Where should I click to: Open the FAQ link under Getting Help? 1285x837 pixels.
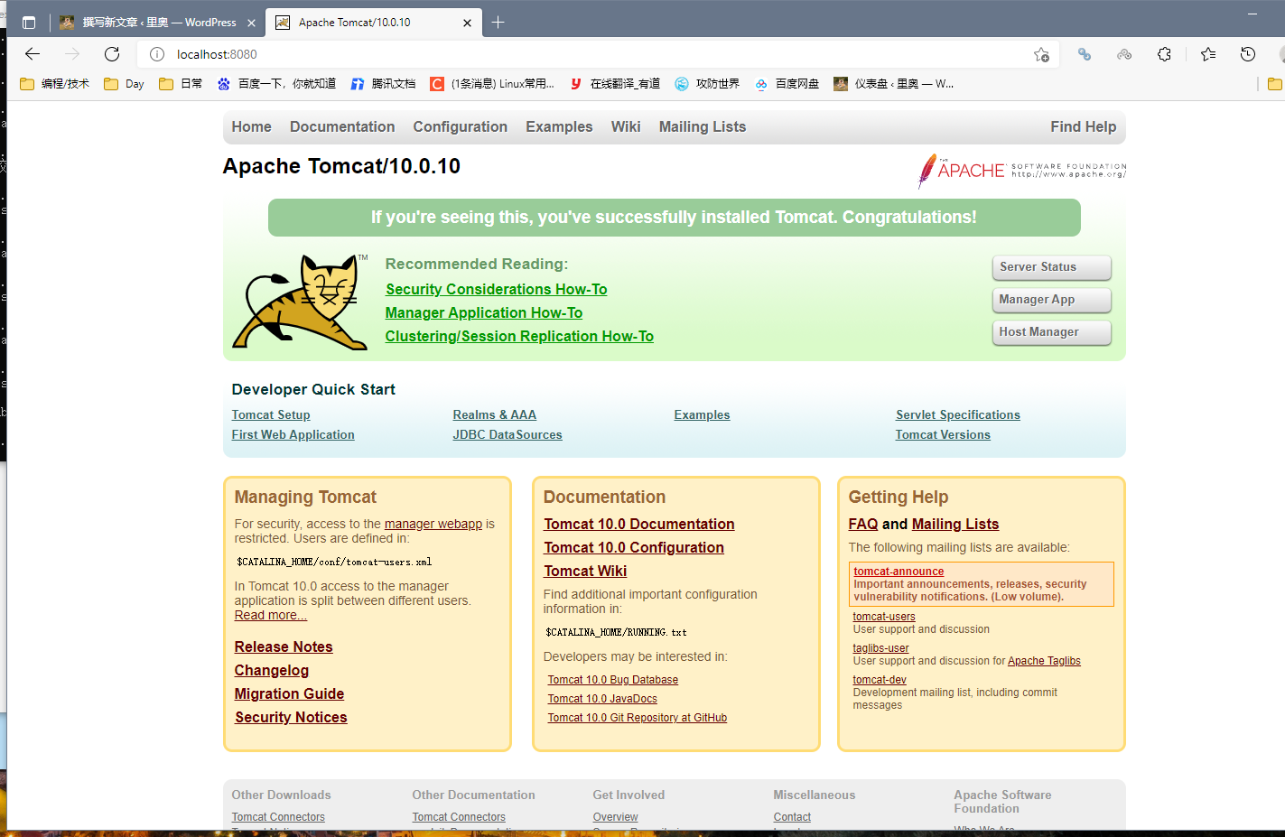point(863,524)
